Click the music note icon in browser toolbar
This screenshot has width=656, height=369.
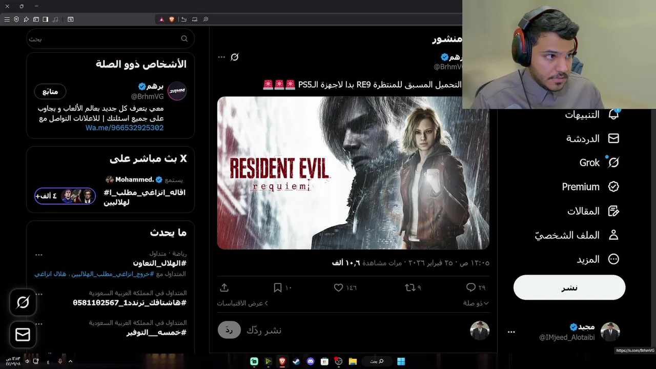pos(55,19)
